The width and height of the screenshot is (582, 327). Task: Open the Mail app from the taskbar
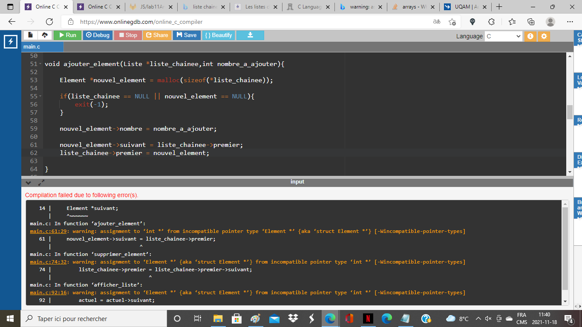click(x=274, y=318)
